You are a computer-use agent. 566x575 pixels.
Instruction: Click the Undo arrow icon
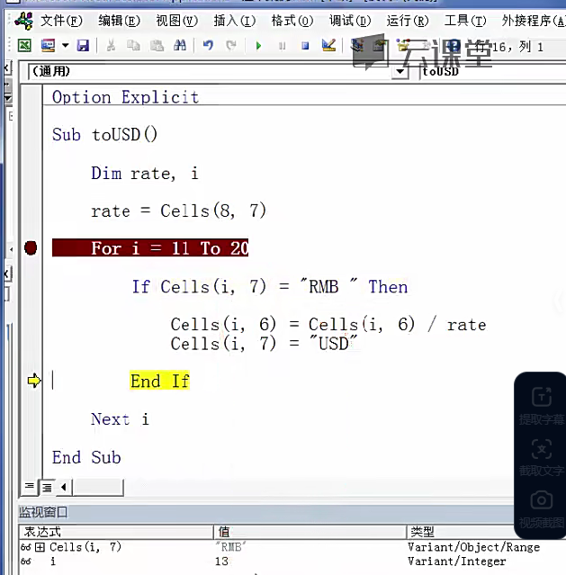click(x=208, y=46)
